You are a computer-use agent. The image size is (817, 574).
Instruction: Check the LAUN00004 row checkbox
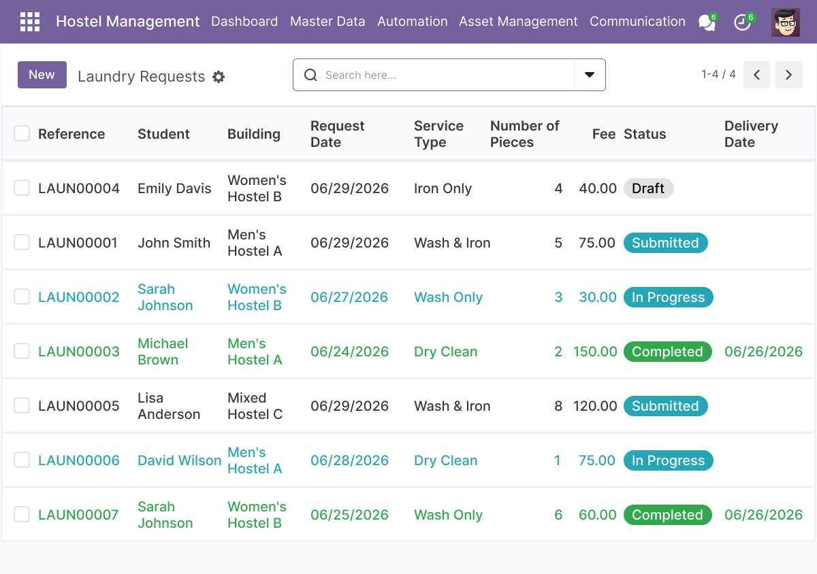(22, 188)
